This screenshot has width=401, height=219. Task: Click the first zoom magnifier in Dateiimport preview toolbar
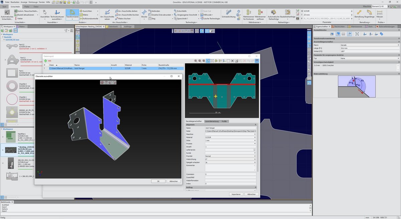[196, 61]
